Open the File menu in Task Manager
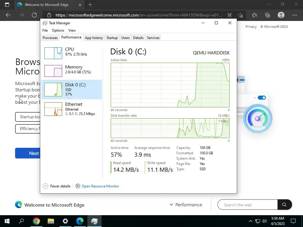Viewport: 303px width, 227px height. coord(45,30)
